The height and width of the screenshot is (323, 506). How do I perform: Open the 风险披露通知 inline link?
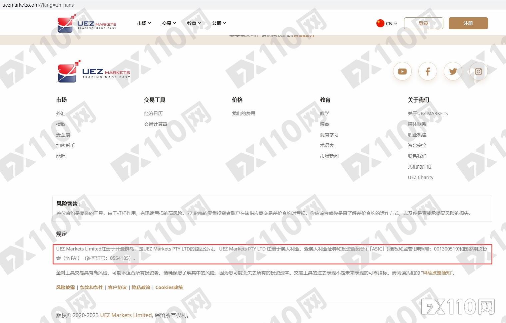click(x=437, y=273)
